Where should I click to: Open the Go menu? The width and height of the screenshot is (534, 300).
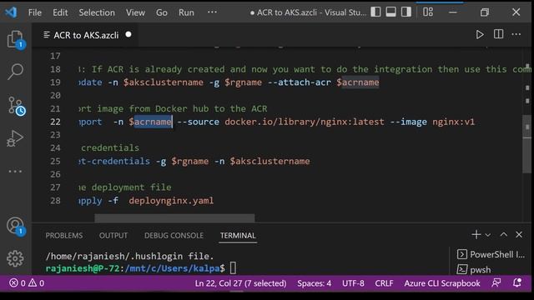tap(161, 12)
